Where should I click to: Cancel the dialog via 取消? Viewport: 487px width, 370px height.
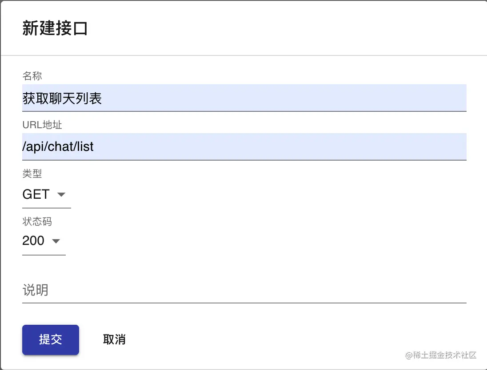[114, 339]
